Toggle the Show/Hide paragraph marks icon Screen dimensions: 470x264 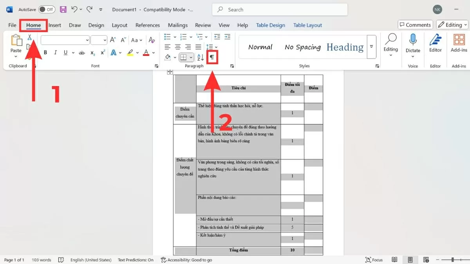211,57
